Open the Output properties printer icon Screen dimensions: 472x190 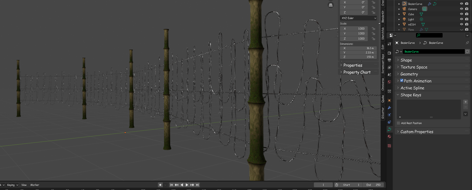pos(389,60)
